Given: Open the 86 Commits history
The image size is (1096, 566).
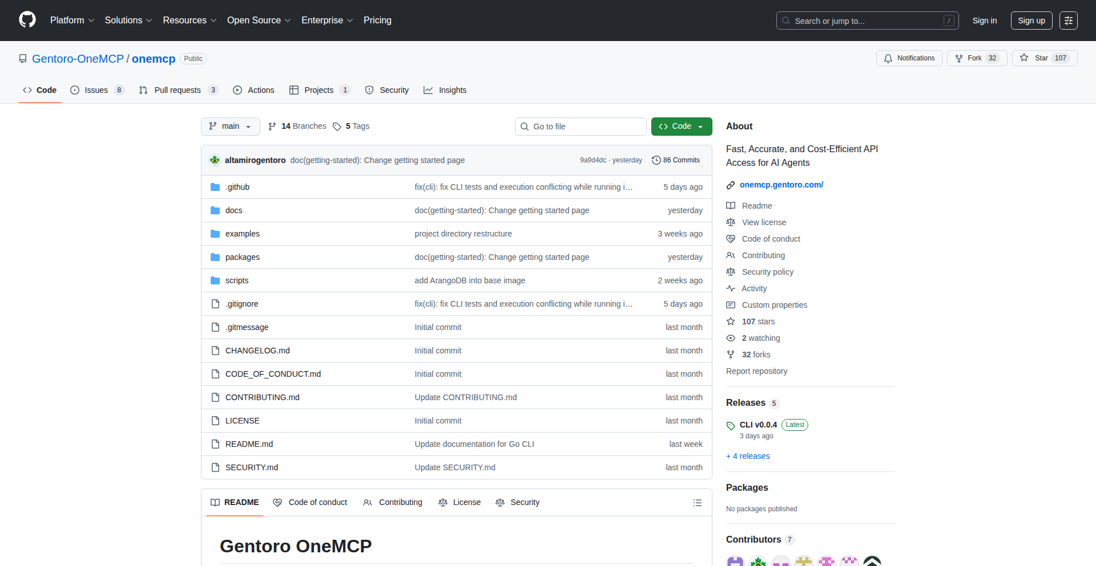Looking at the screenshot, I should (676, 160).
